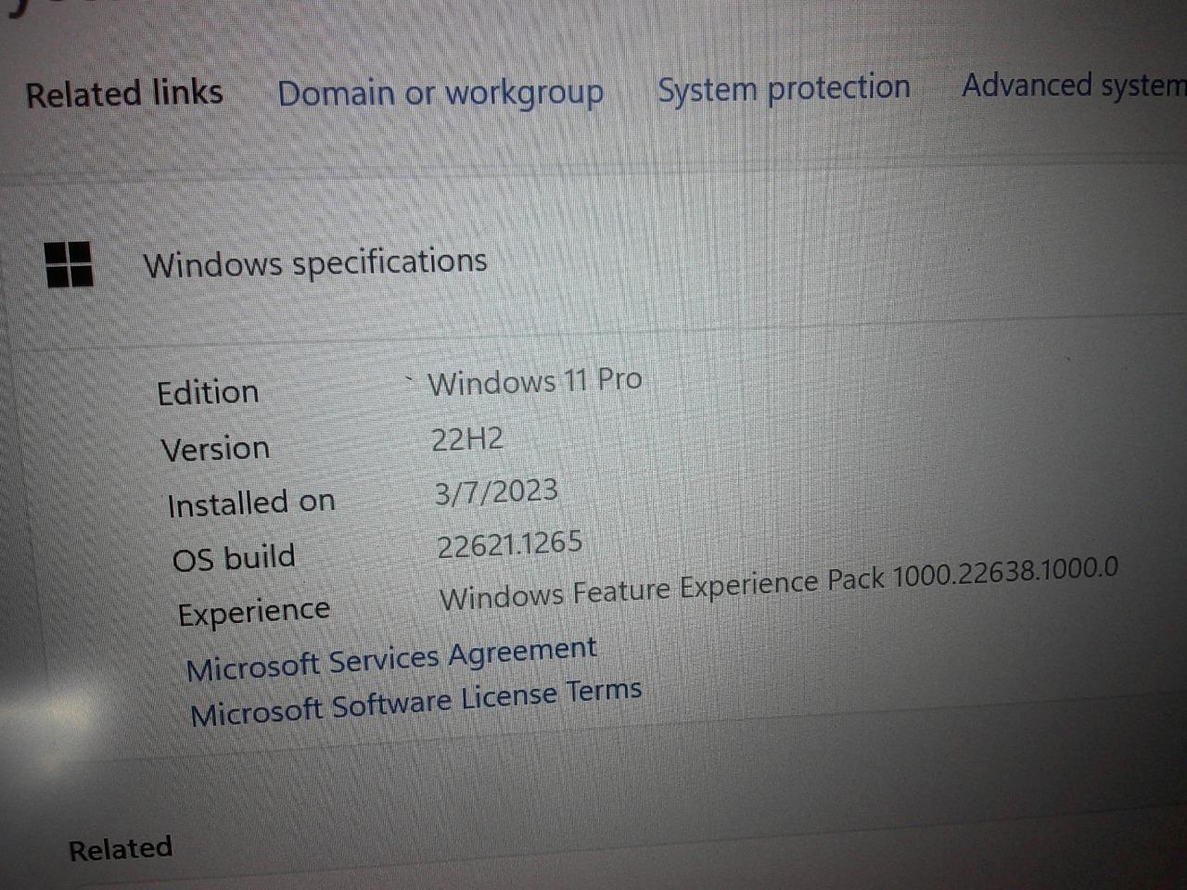This screenshot has width=1187, height=890.
Task: Open the Domain or workgroup link
Action: tap(440, 93)
